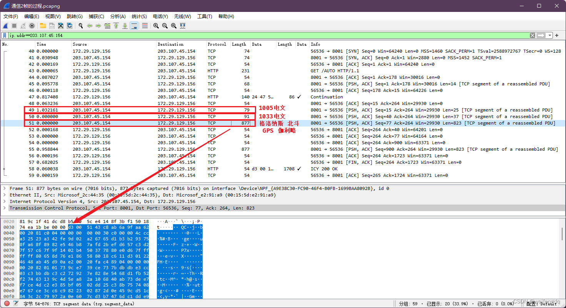The width and height of the screenshot is (566, 308).
Task: Open the 统计(S) menu
Action: point(139,16)
